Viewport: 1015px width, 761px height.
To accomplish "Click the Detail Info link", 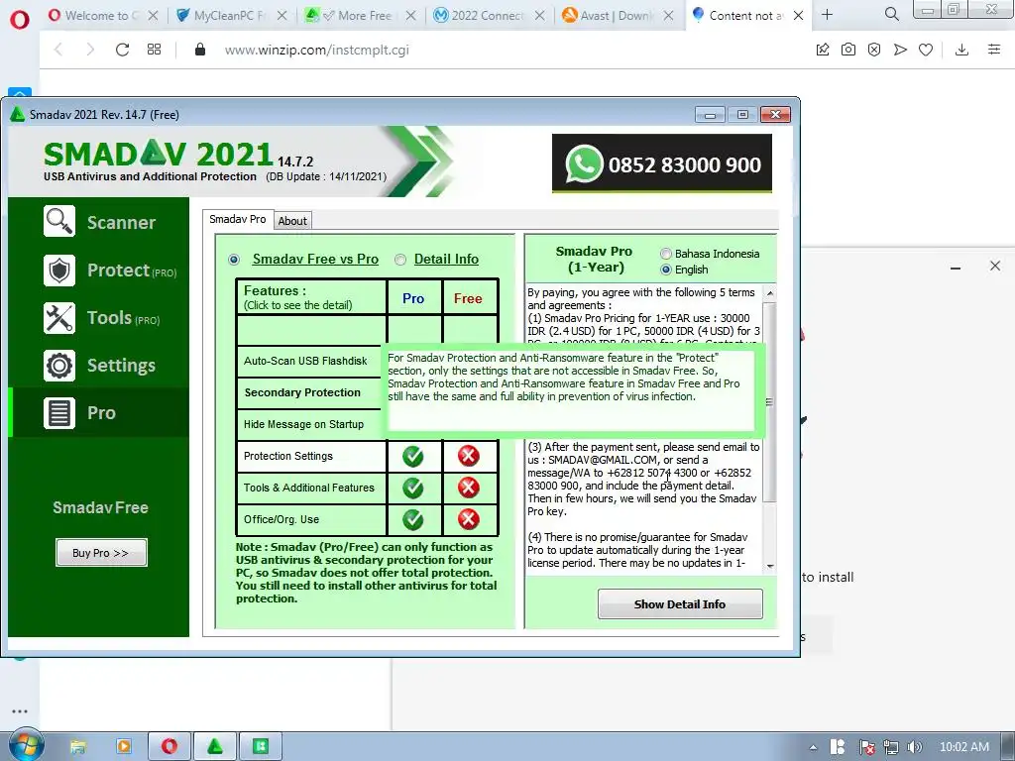I will [x=446, y=259].
